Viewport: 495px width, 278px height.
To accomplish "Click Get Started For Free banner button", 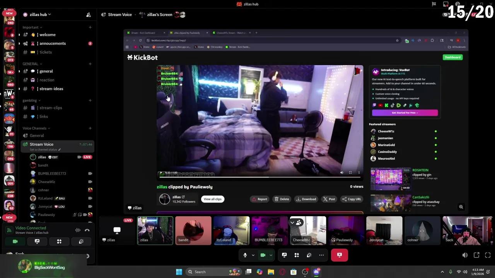I will pos(405,113).
